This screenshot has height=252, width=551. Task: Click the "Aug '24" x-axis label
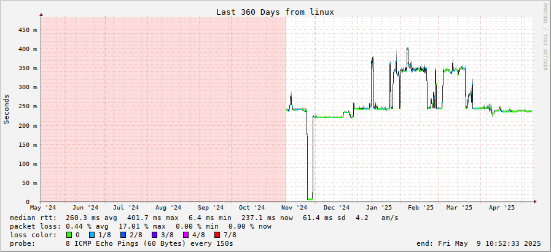[168, 208]
